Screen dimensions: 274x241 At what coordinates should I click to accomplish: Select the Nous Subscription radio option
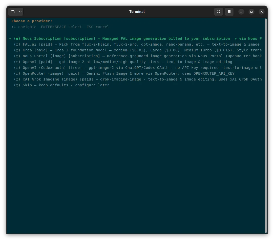click(x=17, y=39)
